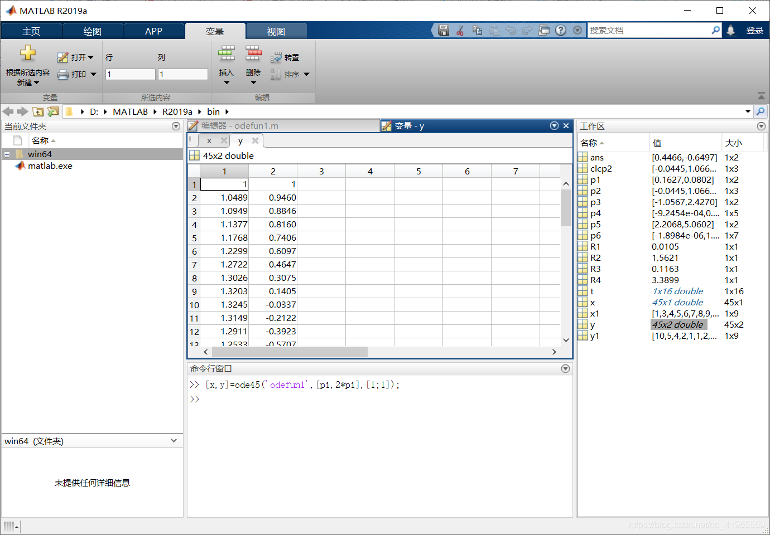Click the Insert rows icon
This screenshot has width=770, height=535.
226,53
